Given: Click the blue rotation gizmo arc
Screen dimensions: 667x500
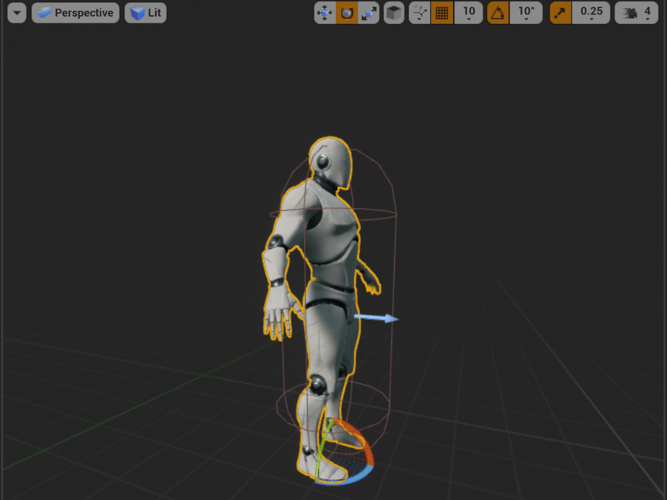Looking at the screenshot, I should 345,479.
